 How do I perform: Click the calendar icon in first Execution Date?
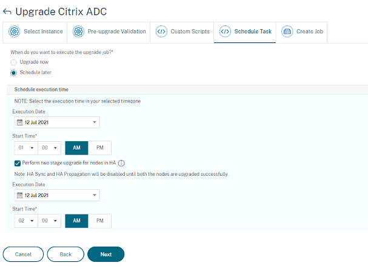point(20,122)
